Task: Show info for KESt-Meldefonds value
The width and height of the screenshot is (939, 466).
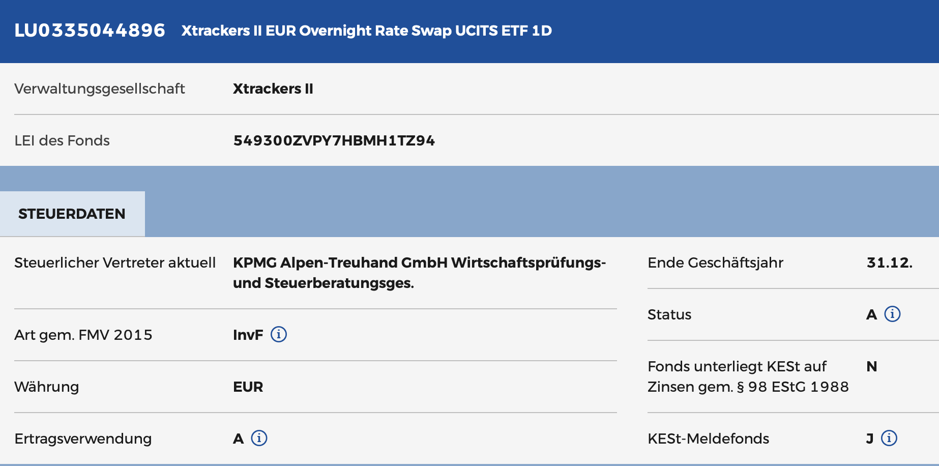Action: [889, 438]
